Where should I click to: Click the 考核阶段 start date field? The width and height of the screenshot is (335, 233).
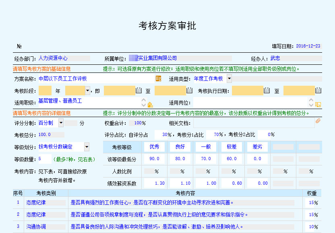coord(120,91)
